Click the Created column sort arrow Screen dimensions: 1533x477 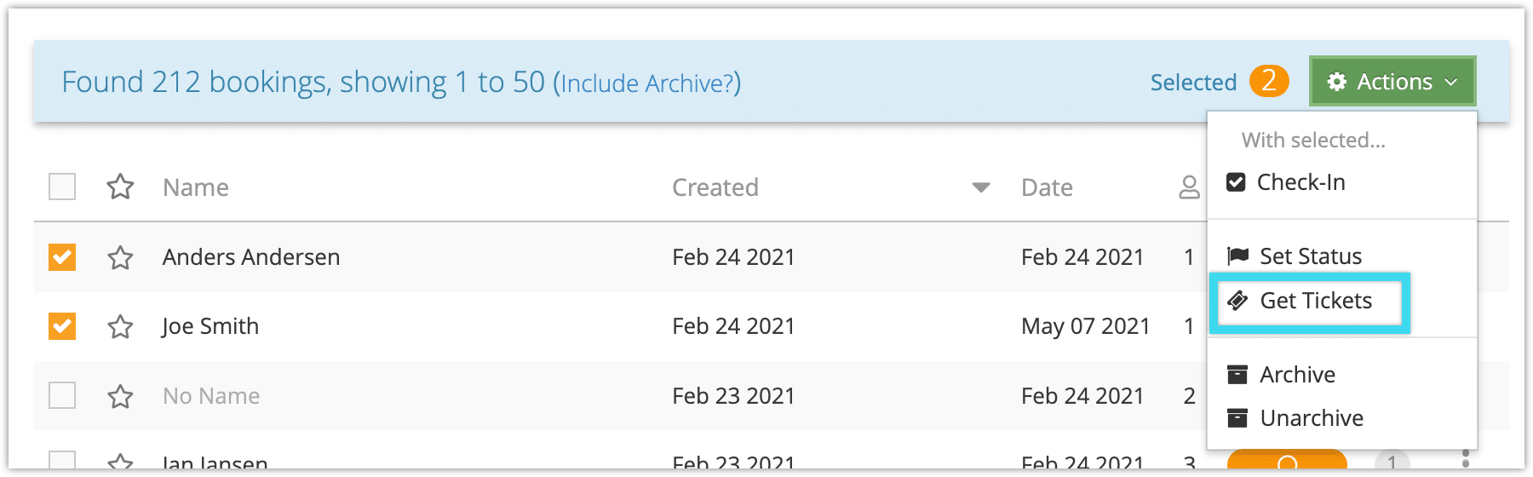(x=981, y=187)
